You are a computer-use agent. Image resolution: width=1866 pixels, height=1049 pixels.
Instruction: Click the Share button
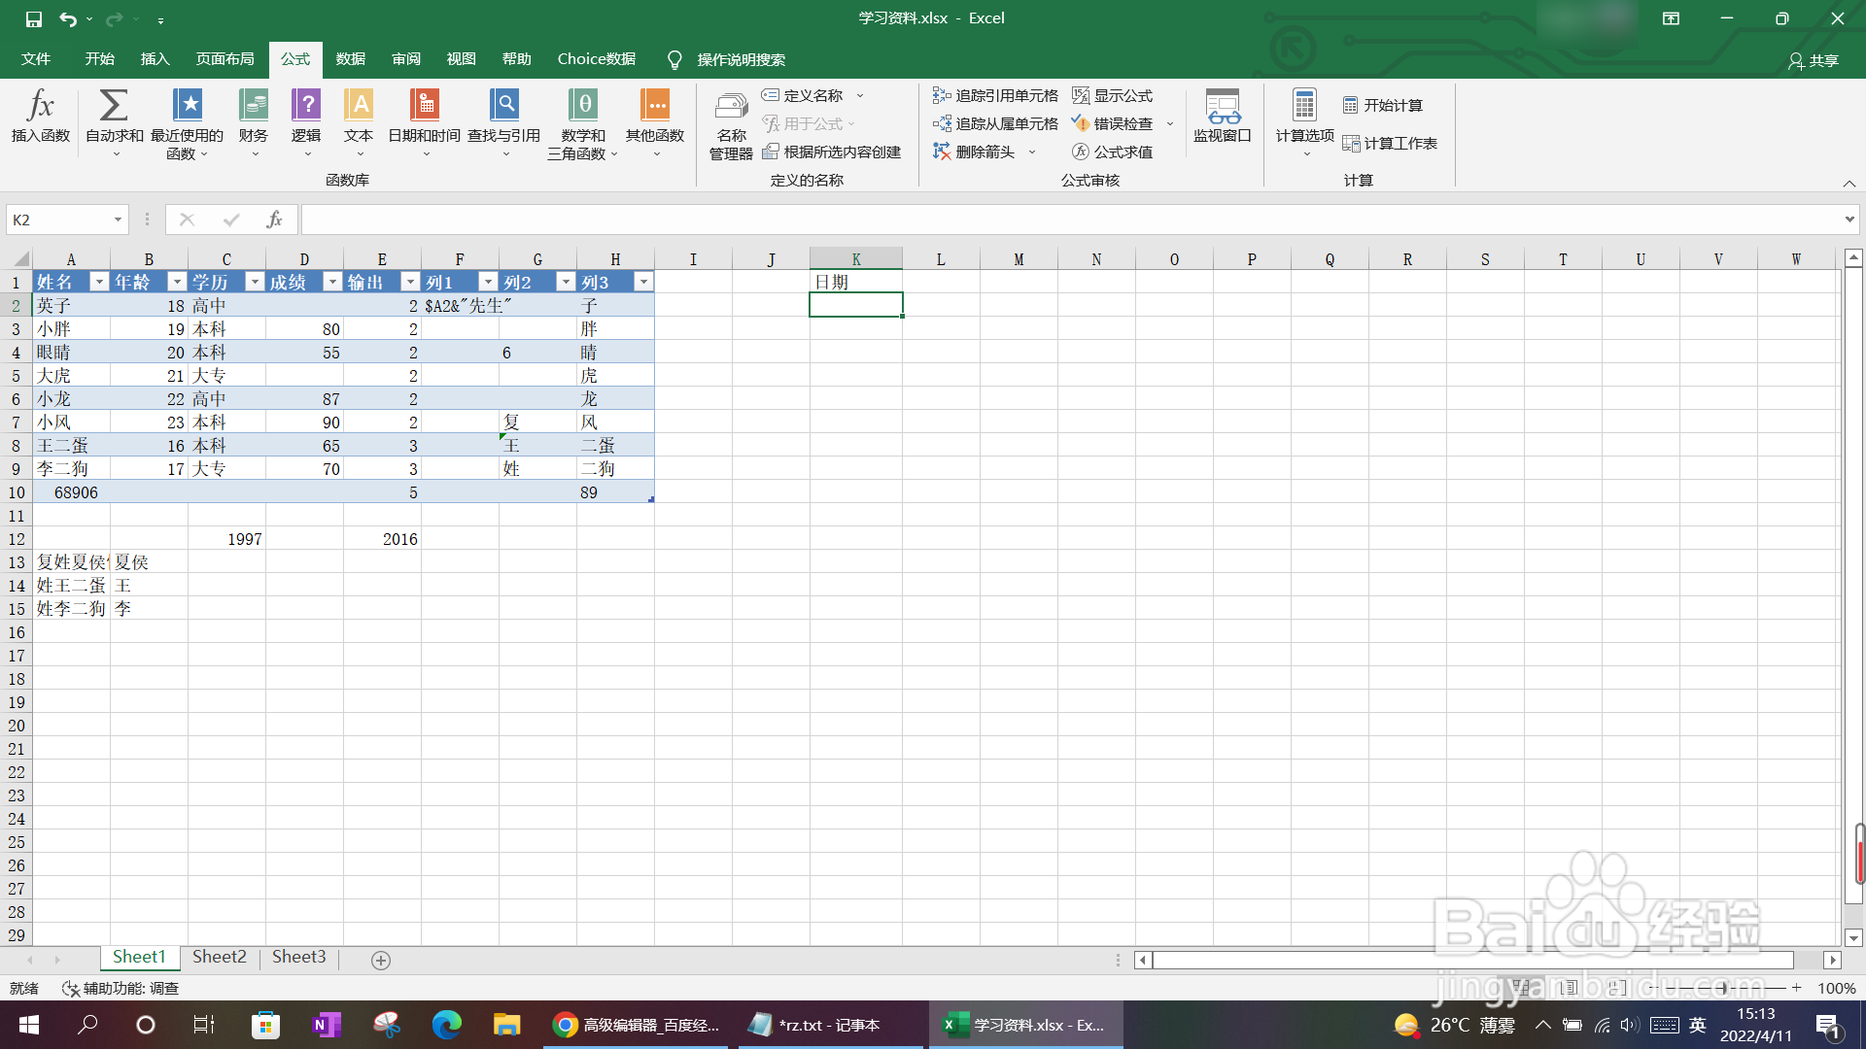[x=1814, y=60]
